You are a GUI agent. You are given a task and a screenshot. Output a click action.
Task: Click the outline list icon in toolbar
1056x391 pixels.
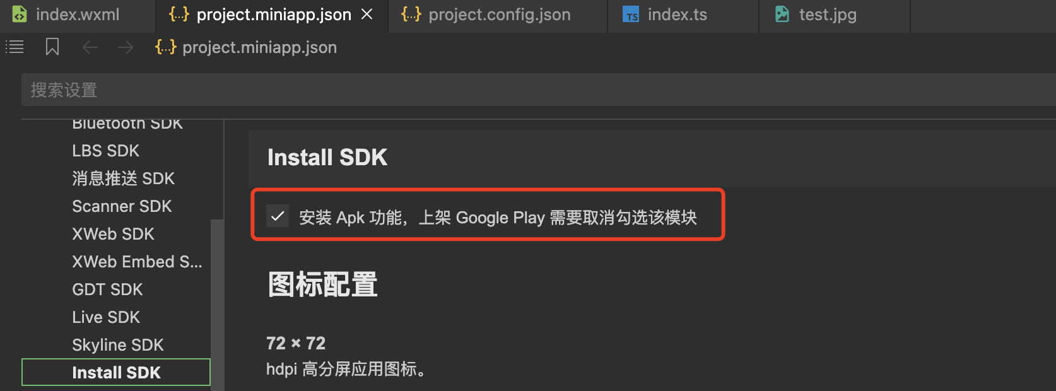[x=15, y=47]
